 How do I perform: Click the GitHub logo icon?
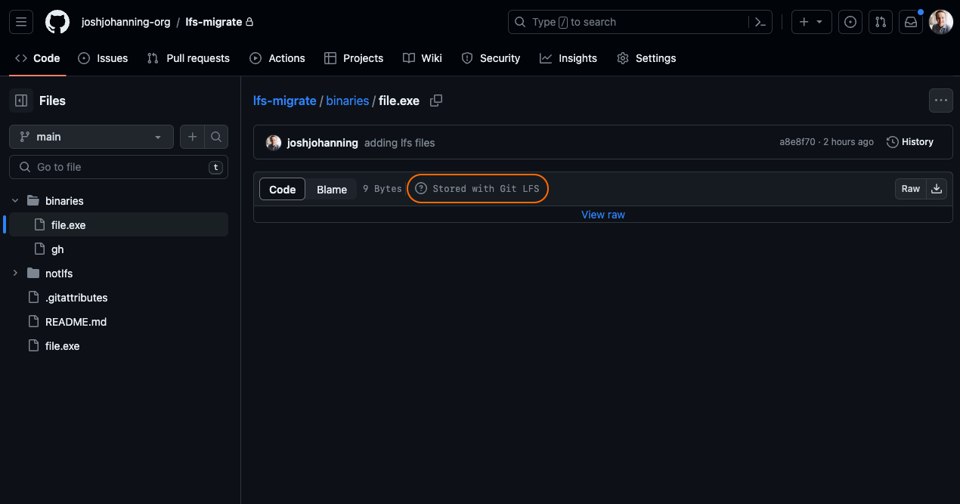pyautogui.click(x=57, y=22)
